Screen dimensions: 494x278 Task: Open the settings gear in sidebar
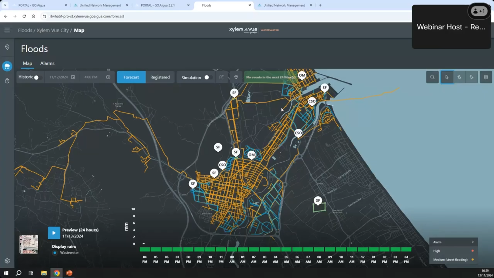(7, 261)
